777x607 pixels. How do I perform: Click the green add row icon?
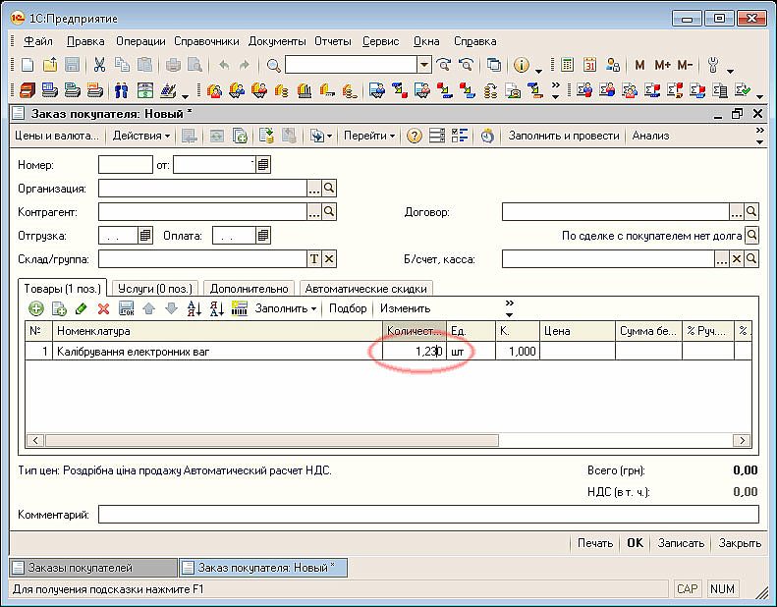[36, 308]
